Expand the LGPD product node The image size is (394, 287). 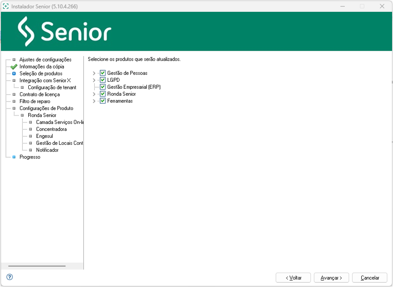coord(94,80)
